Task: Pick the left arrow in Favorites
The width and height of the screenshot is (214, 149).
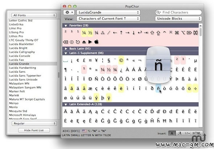Action: point(115,33)
